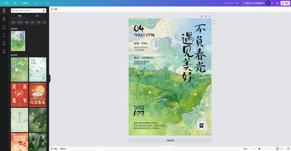Select the HELLO APRIL text on poster

[x=144, y=35]
